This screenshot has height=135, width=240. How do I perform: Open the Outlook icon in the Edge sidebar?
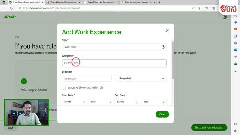coord(235,50)
